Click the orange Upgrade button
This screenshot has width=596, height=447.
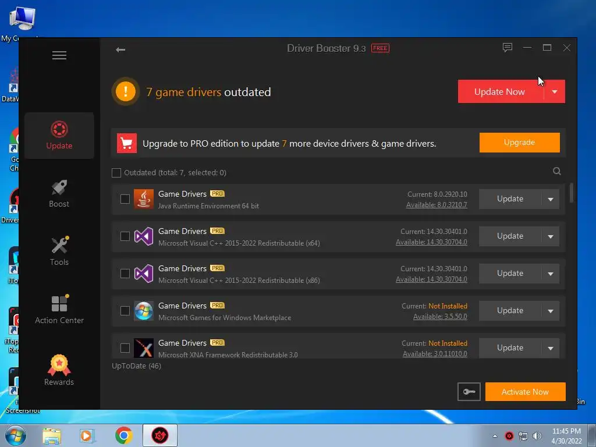520,143
